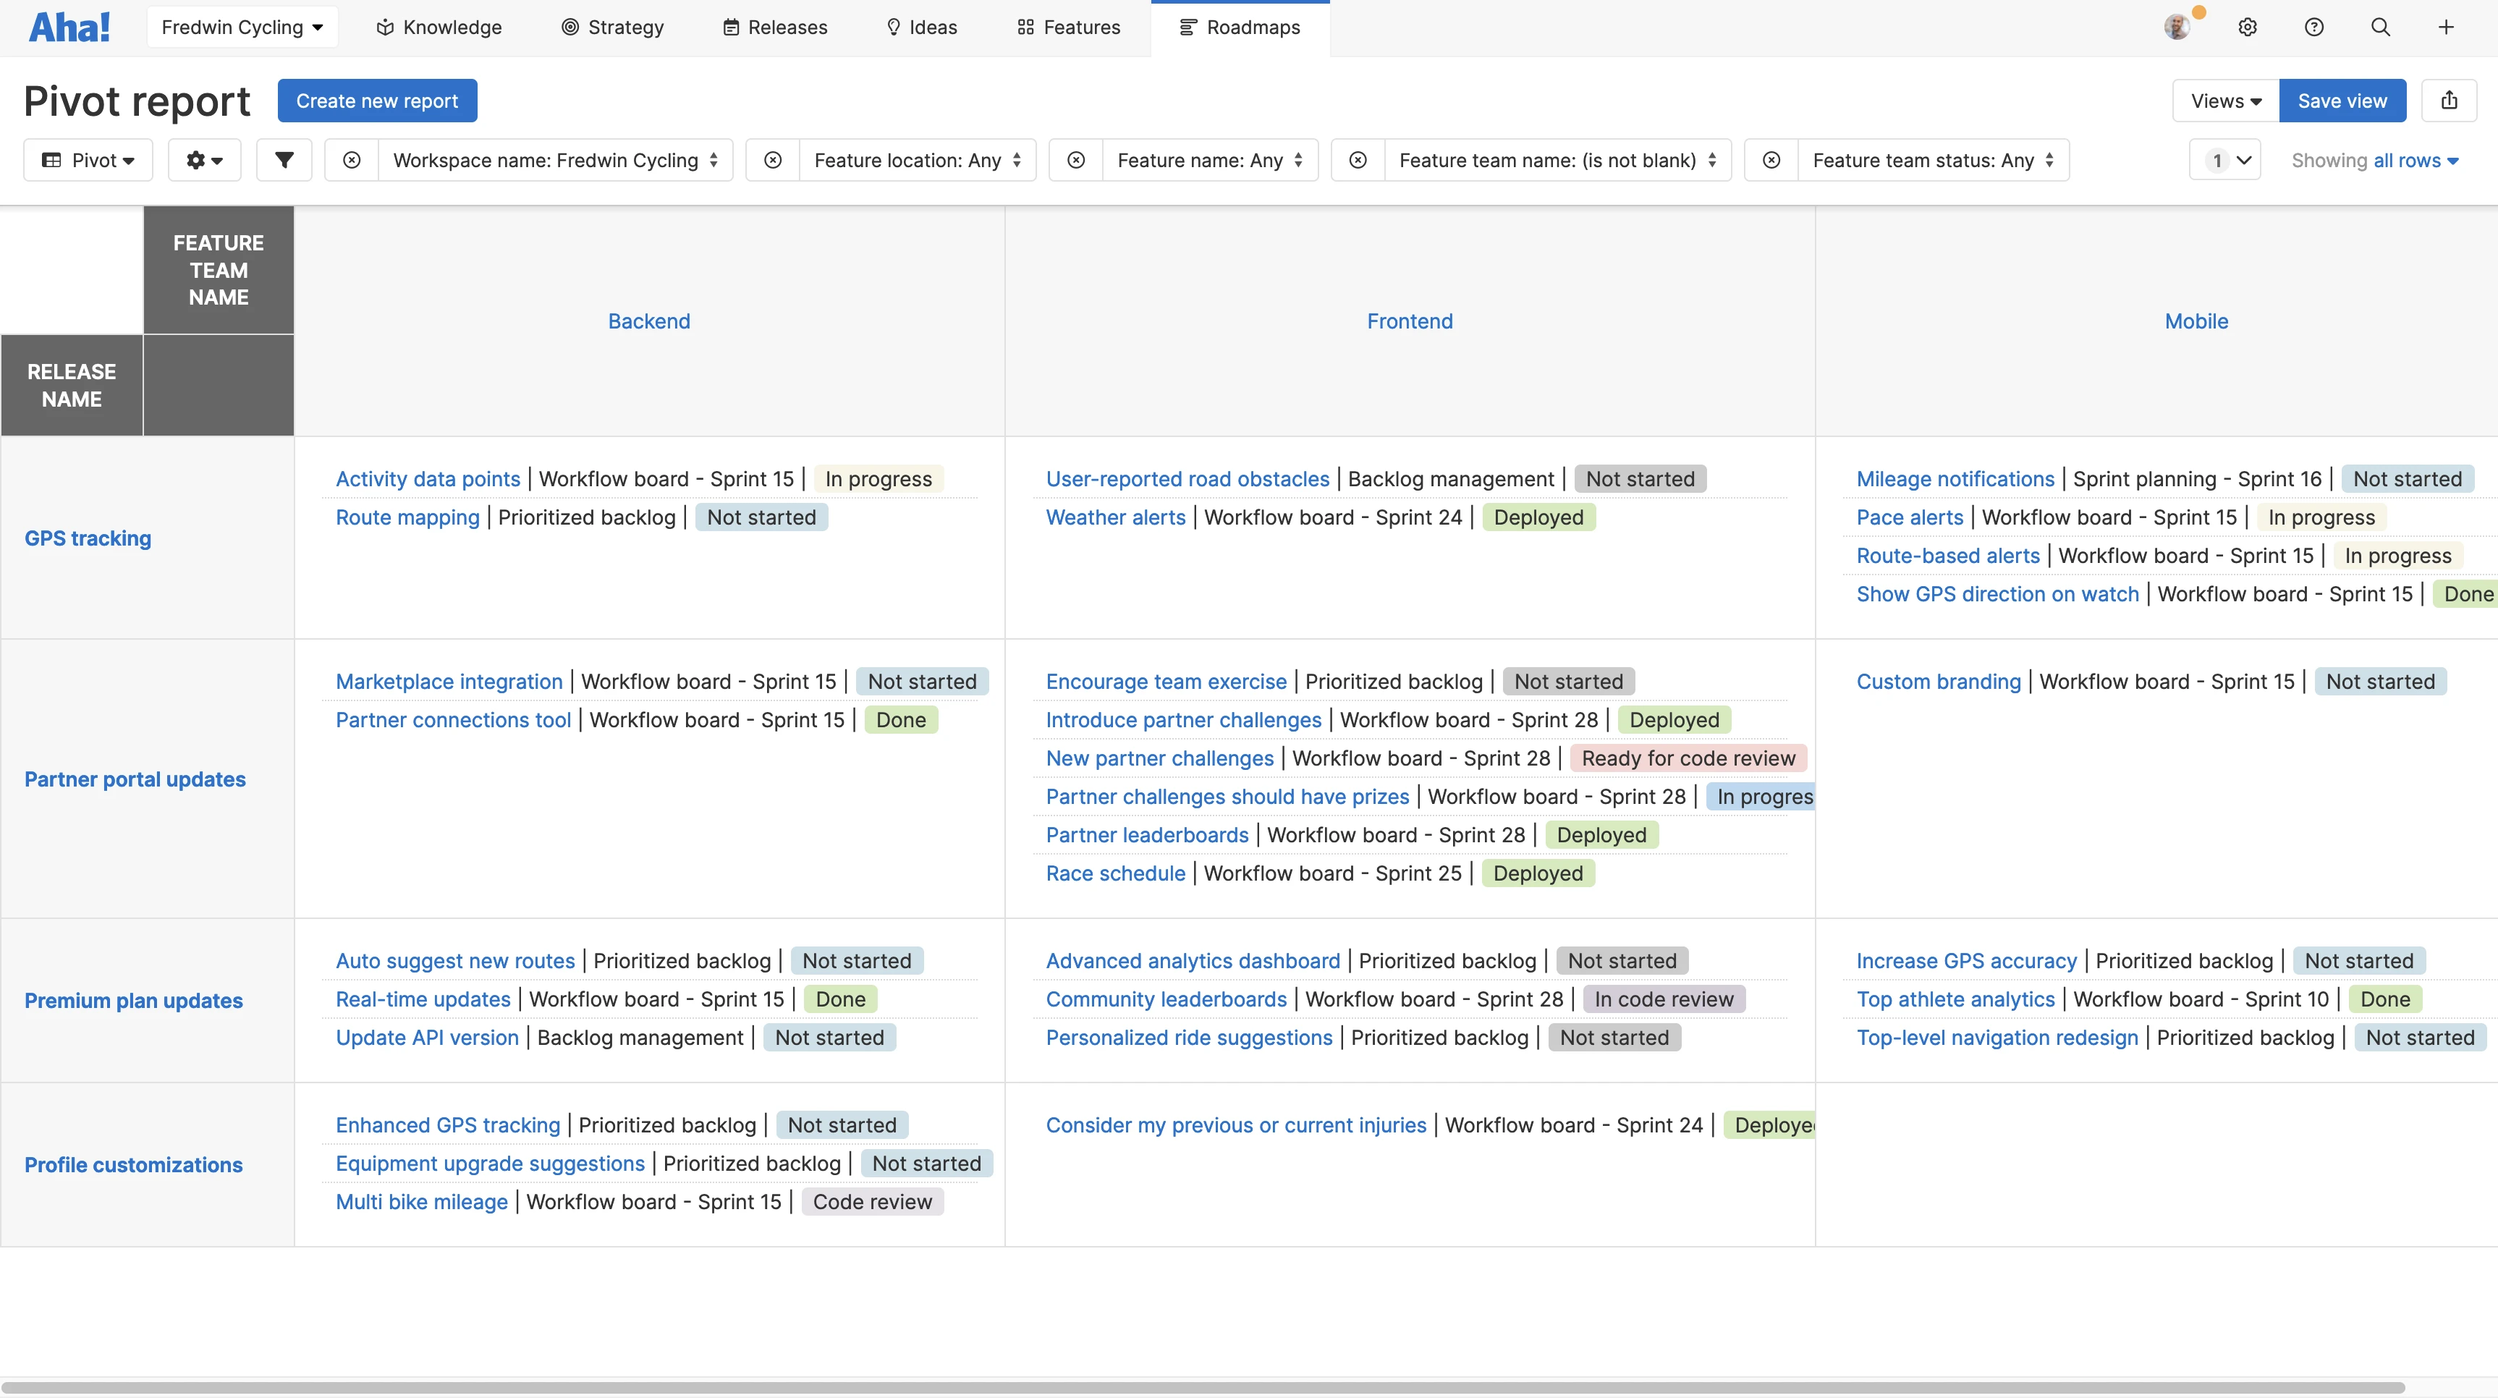Screen dimensions: 2498x1398
Task: Click the help question mark icon
Action: [2313, 27]
